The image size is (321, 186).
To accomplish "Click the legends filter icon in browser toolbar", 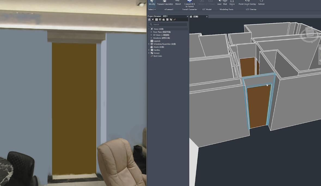I will click(x=157, y=20).
